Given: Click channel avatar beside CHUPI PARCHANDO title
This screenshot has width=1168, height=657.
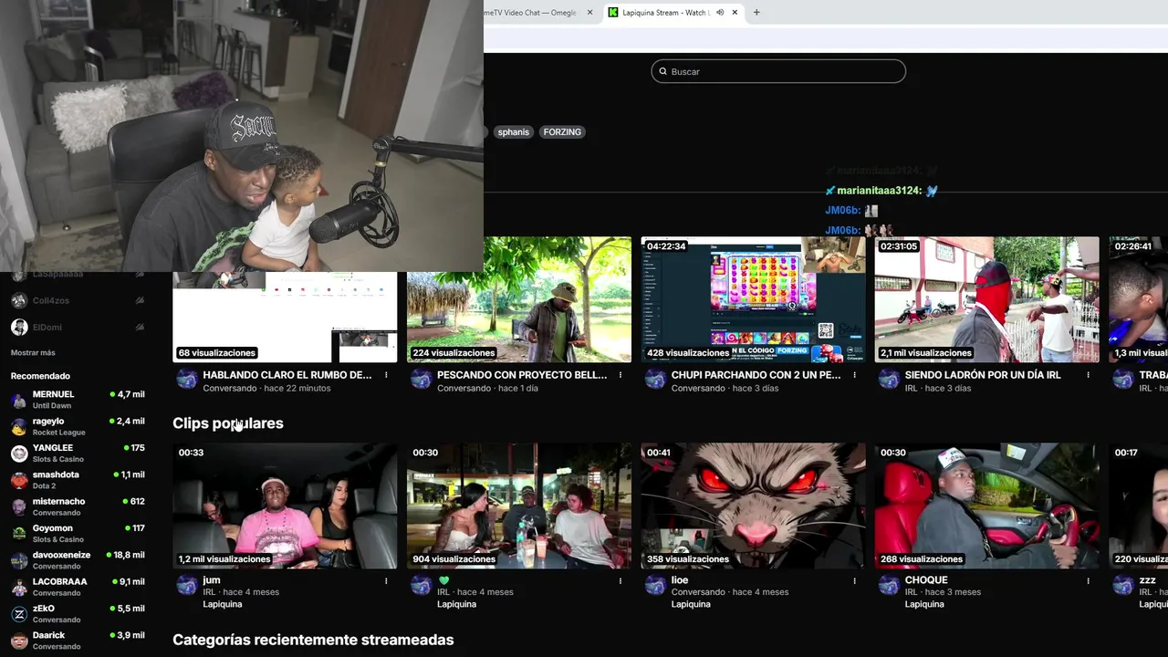Looking at the screenshot, I should point(655,380).
